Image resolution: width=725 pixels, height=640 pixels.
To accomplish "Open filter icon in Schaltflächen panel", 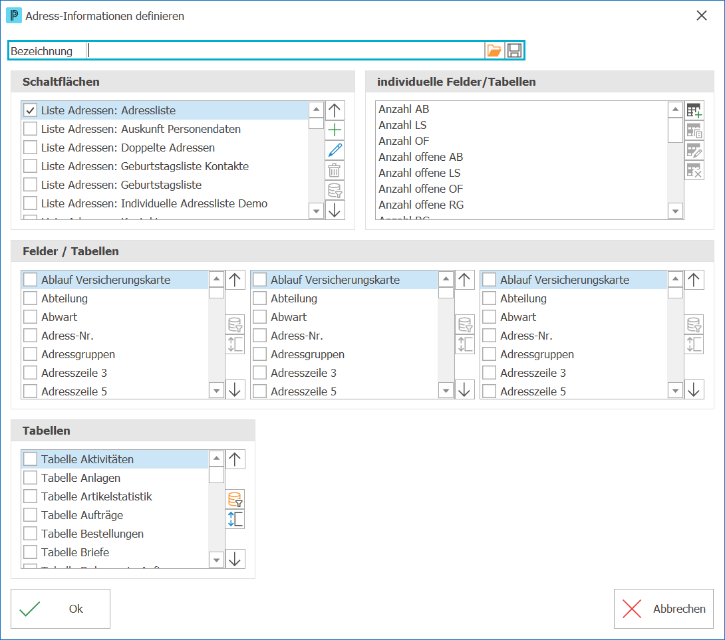I will click(335, 190).
